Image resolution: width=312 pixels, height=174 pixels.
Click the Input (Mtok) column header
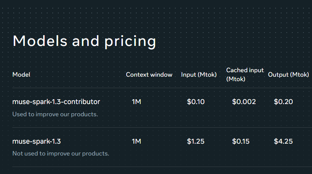click(x=199, y=75)
